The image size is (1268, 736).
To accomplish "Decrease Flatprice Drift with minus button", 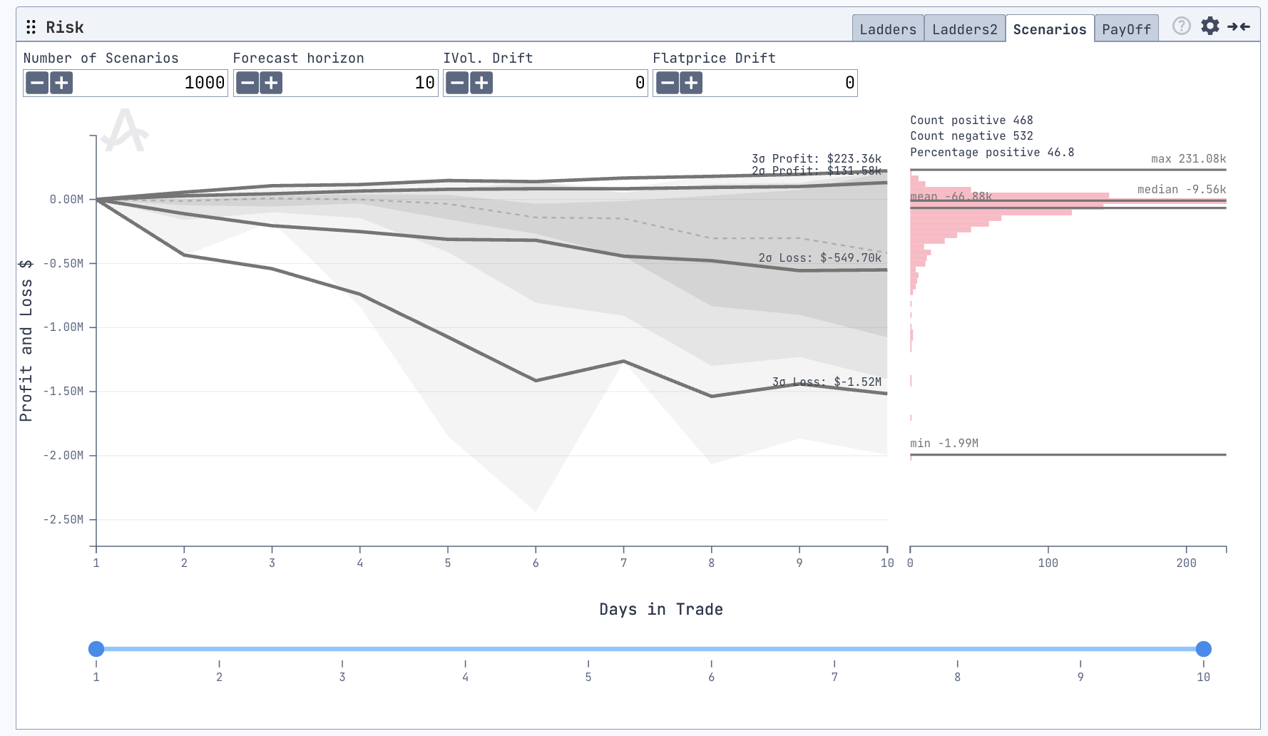I will [667, 83].
